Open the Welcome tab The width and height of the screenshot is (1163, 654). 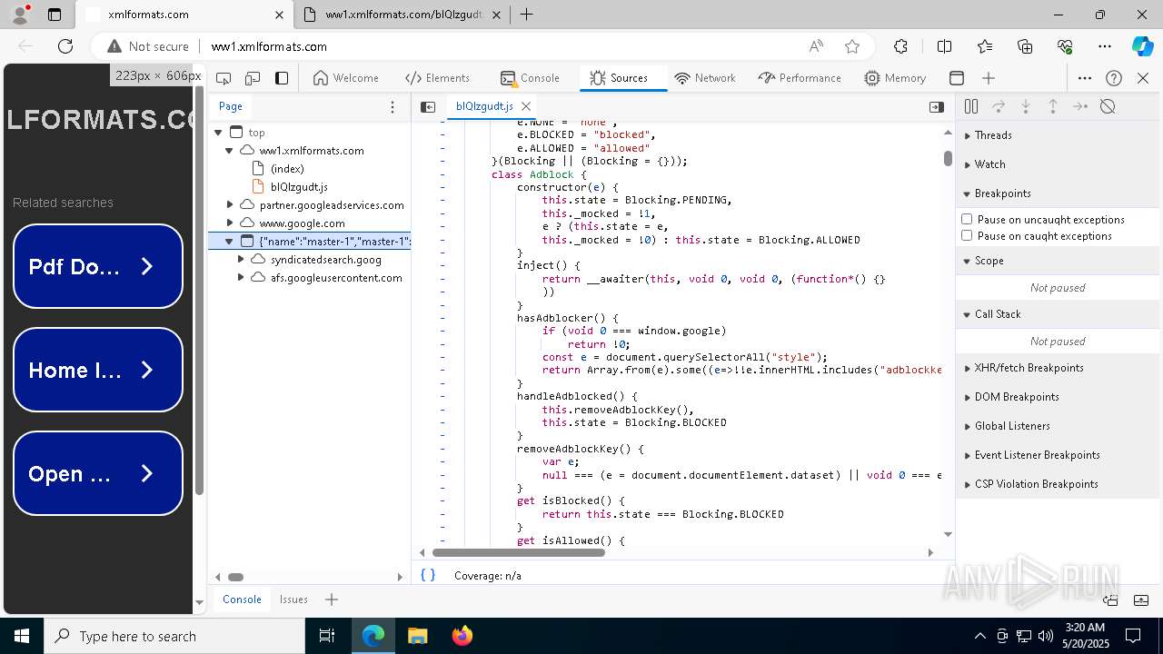(345, 78)
